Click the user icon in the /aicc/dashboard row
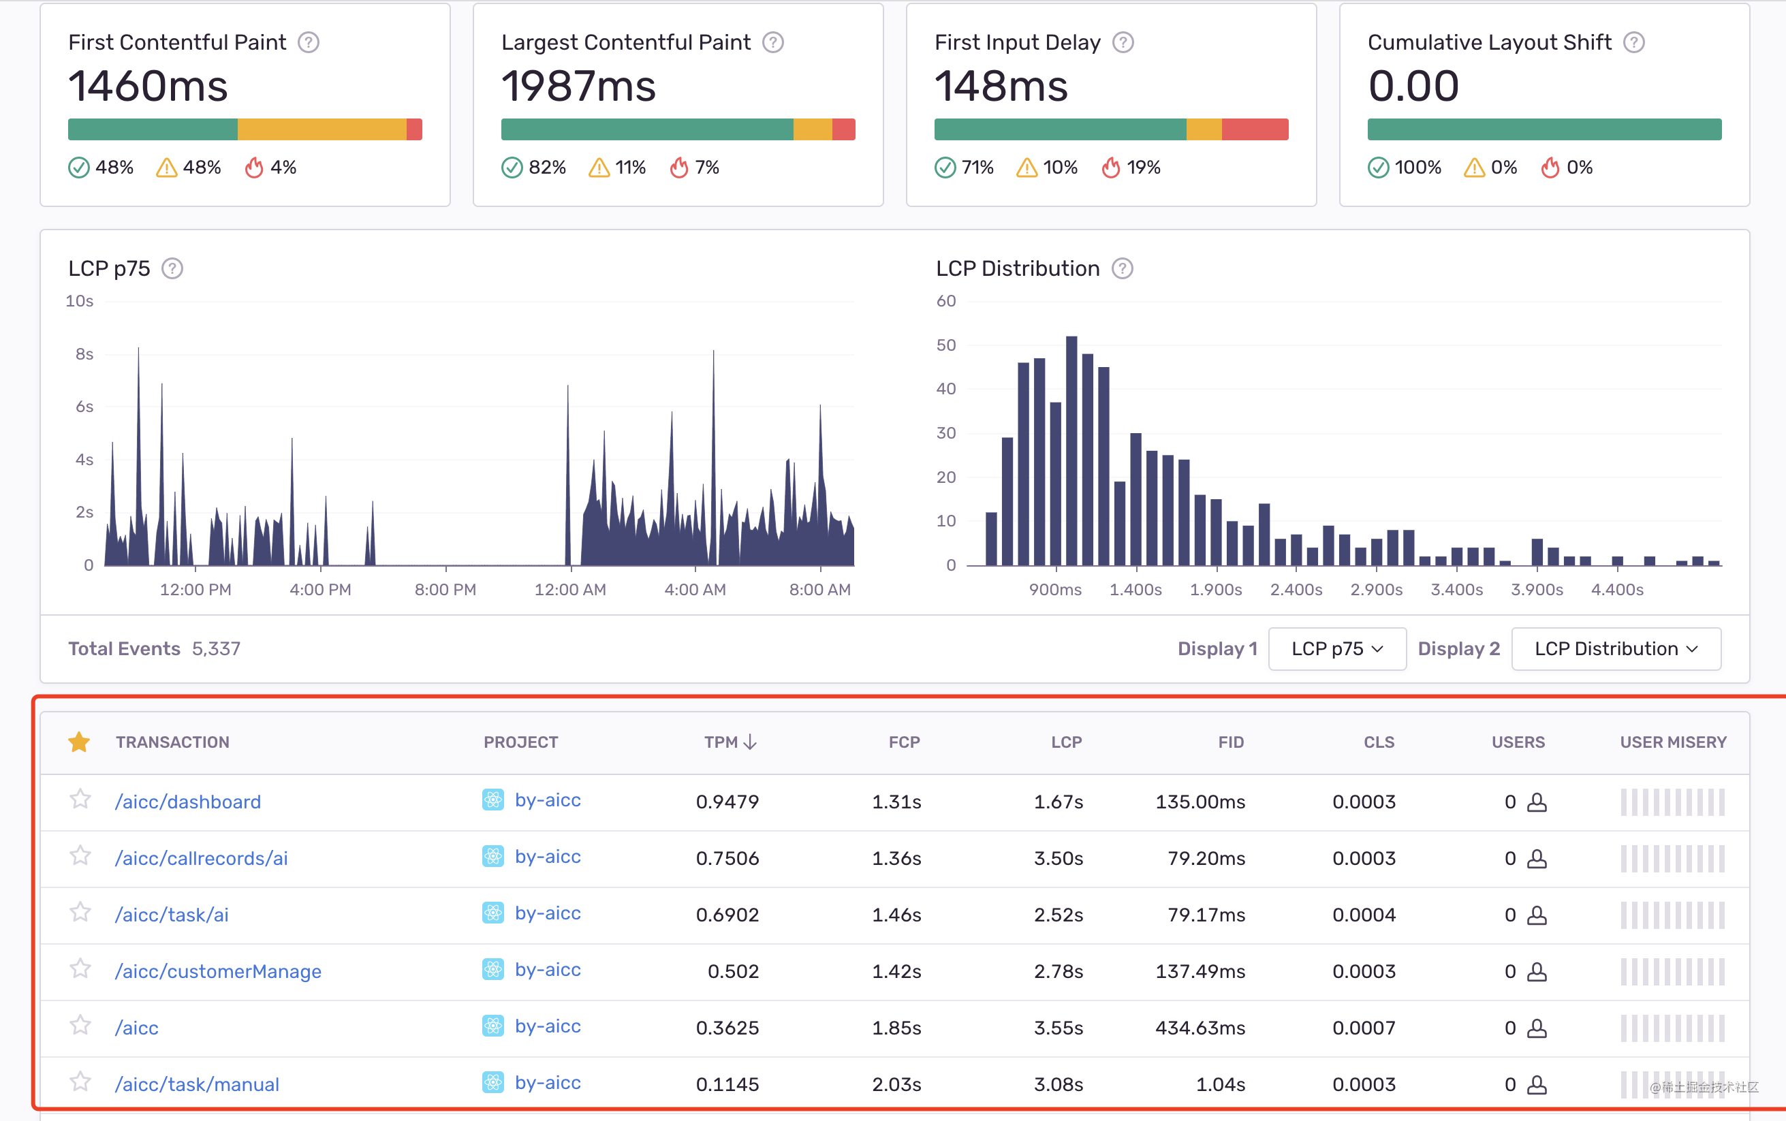The height and width of the screenshot is (1121, 1786). click(x=1537, y=802)
